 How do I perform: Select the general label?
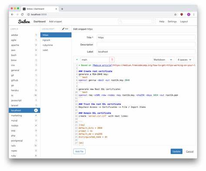tap(24, 70)
